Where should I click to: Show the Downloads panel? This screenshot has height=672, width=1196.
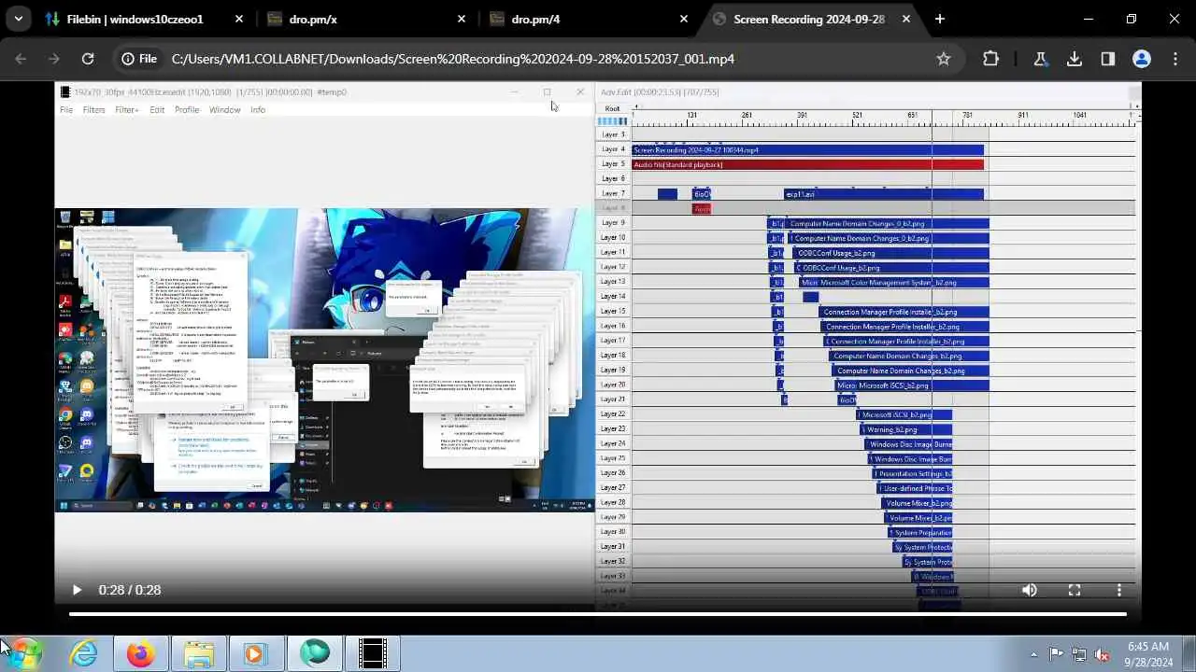[x=1075, y=59]
